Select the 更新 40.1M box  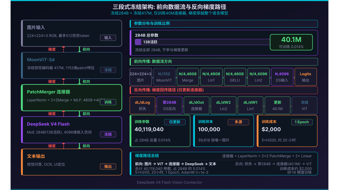pos(277,105)
